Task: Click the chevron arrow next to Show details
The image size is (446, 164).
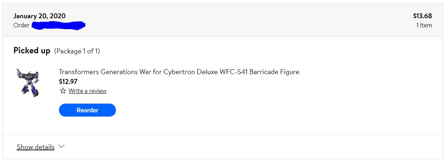Action: pyautogui.click(x=61, y=146)
